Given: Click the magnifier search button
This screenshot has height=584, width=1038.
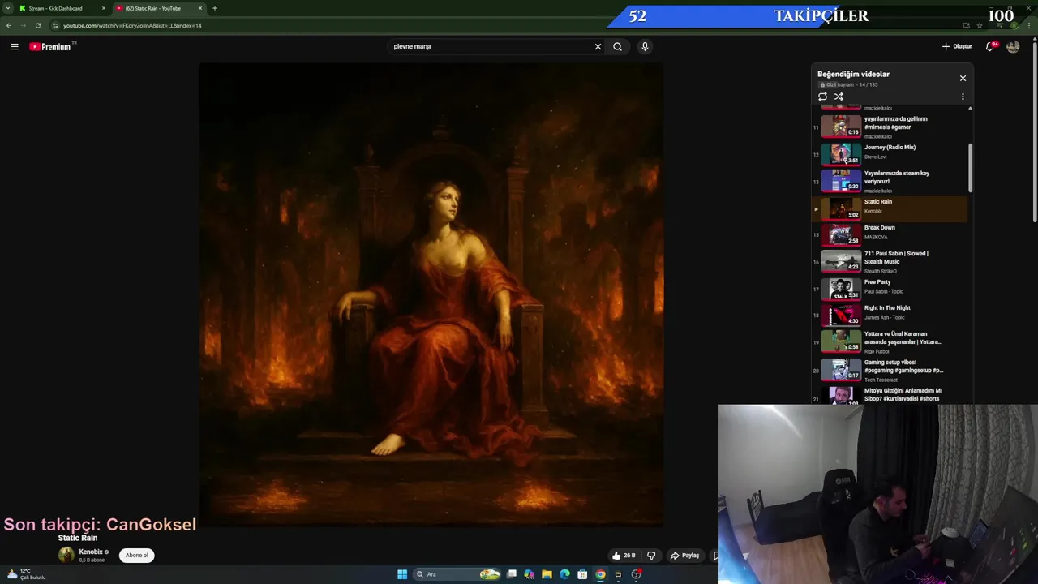Looking at the screenshot, I should tap(617, 46).
